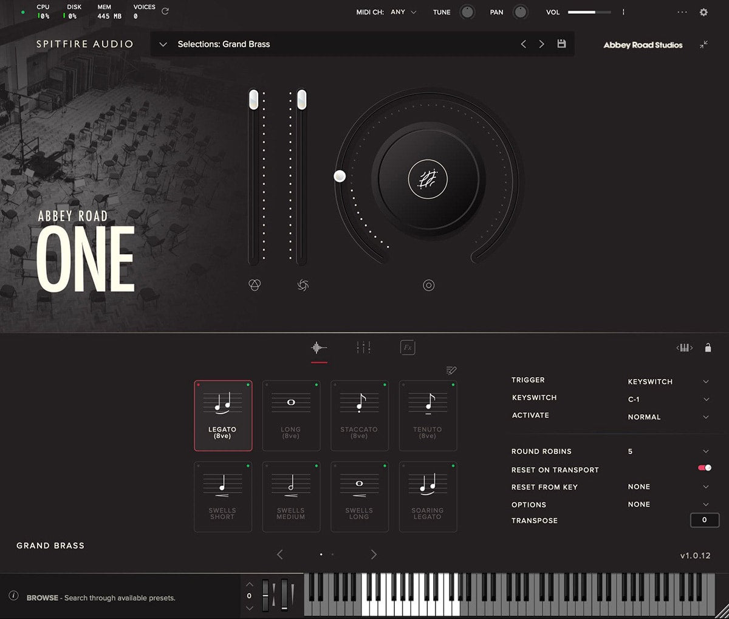Go to the next preset arrow
729x619 pixels.
(541, 44)
